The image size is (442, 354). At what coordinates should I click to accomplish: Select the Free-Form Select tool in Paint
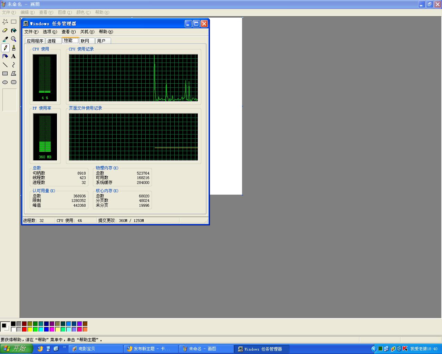coord(5,21)
